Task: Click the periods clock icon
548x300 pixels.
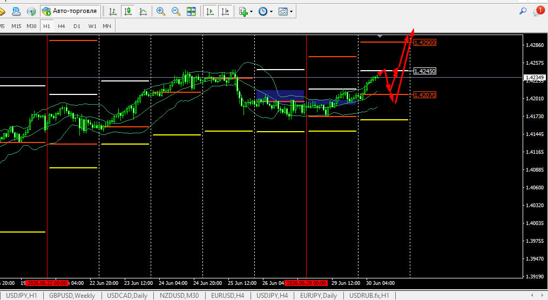Action: [x=263, y=11]
